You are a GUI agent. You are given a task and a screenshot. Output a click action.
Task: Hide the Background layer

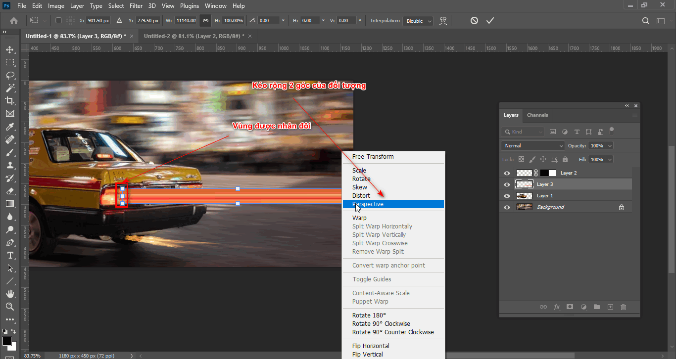tap(507, 207)
